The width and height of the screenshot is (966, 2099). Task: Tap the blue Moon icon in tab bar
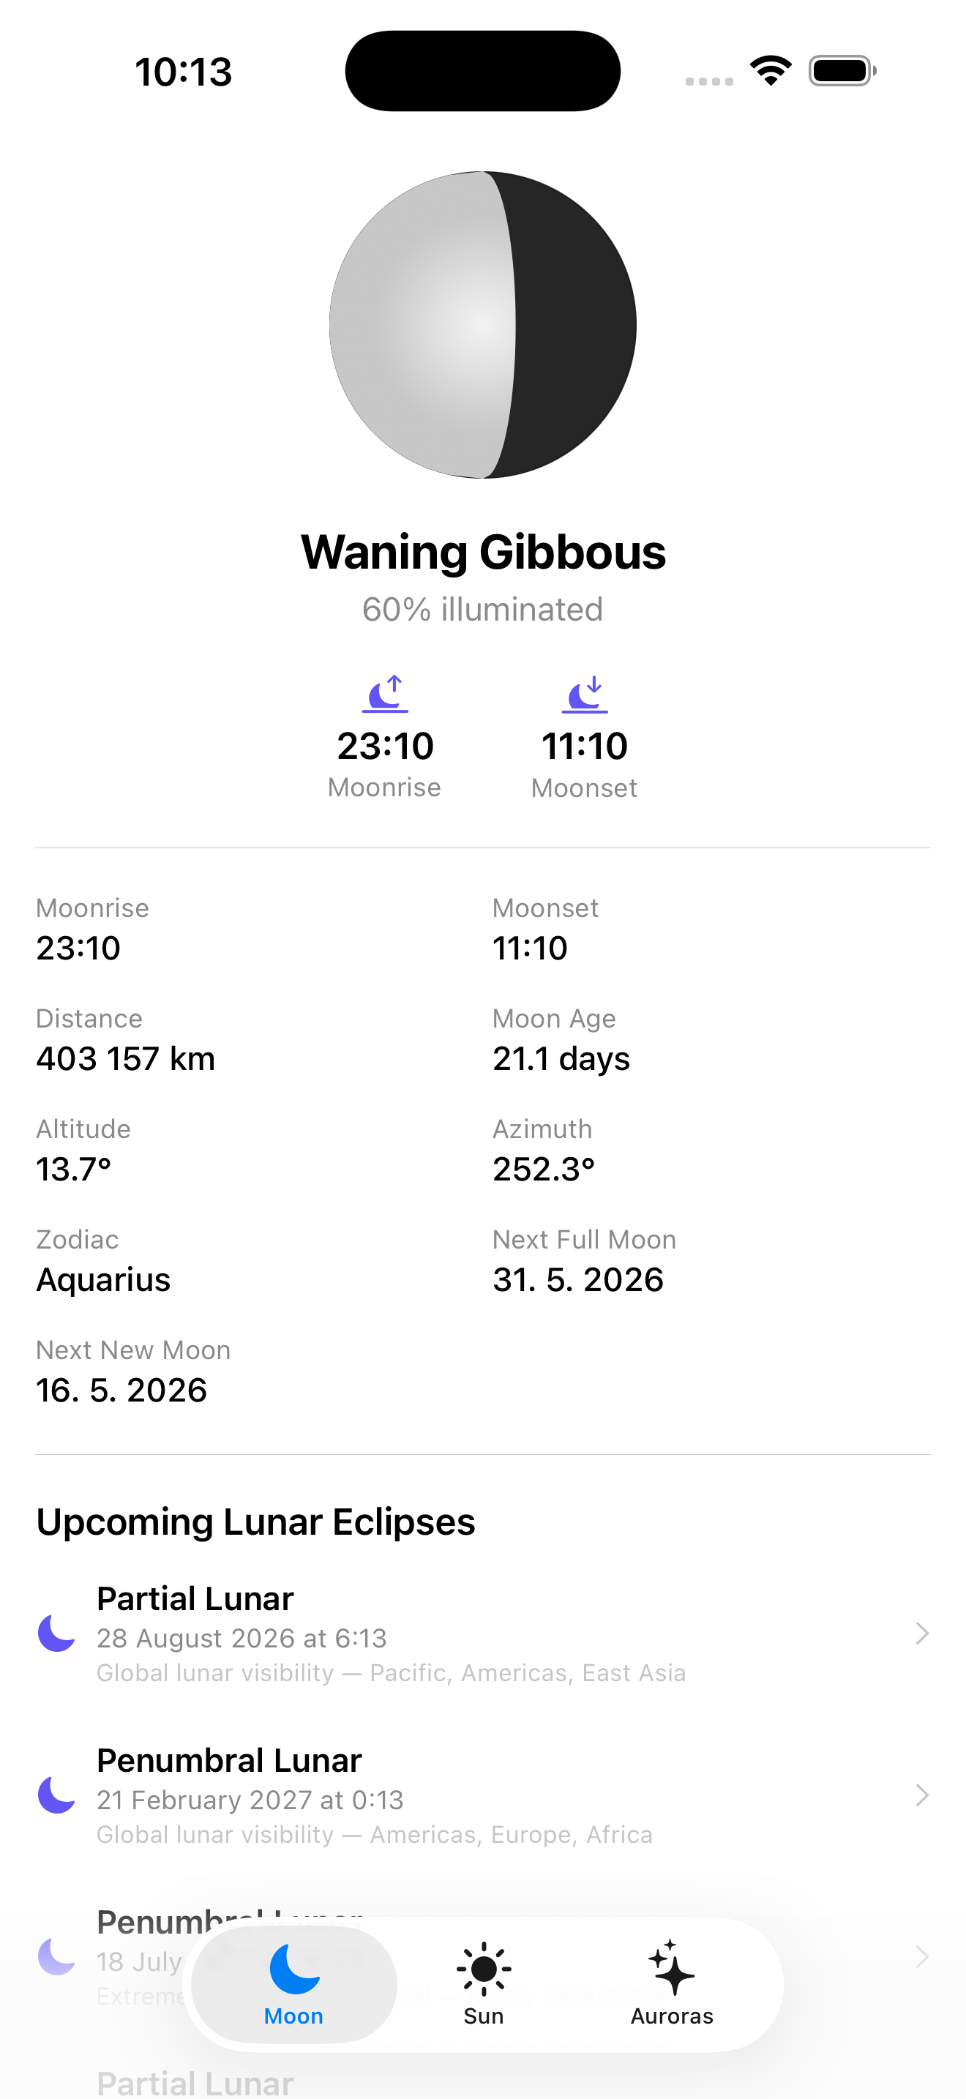(x=294, y=1968)
